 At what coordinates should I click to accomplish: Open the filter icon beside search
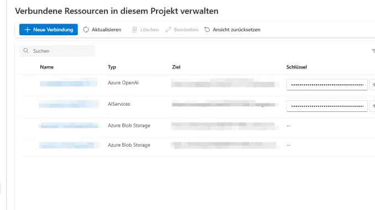point(373,51)
